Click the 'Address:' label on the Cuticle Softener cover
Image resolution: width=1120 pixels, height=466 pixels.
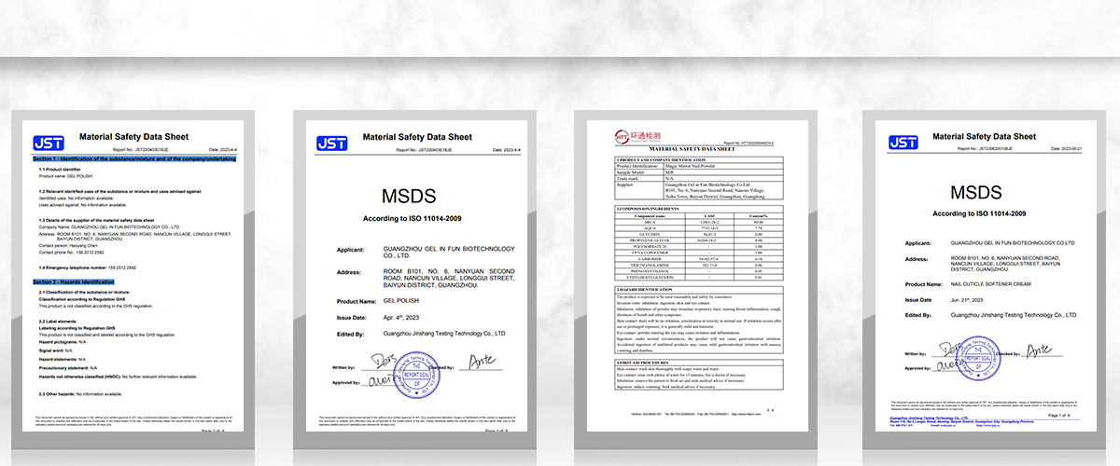pos(917,259)
